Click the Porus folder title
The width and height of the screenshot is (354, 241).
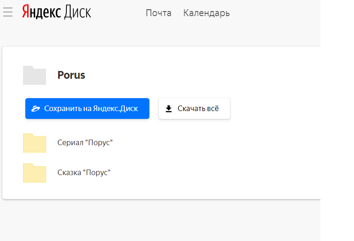71,75
